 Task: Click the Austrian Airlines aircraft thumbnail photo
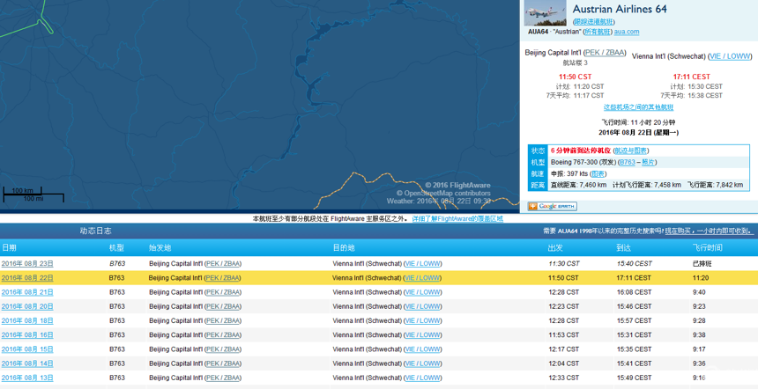tap(545, 13)
